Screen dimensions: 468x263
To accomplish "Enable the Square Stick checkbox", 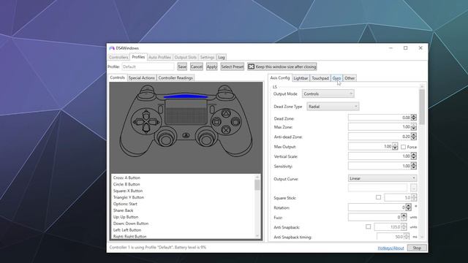I will [378, 197].
